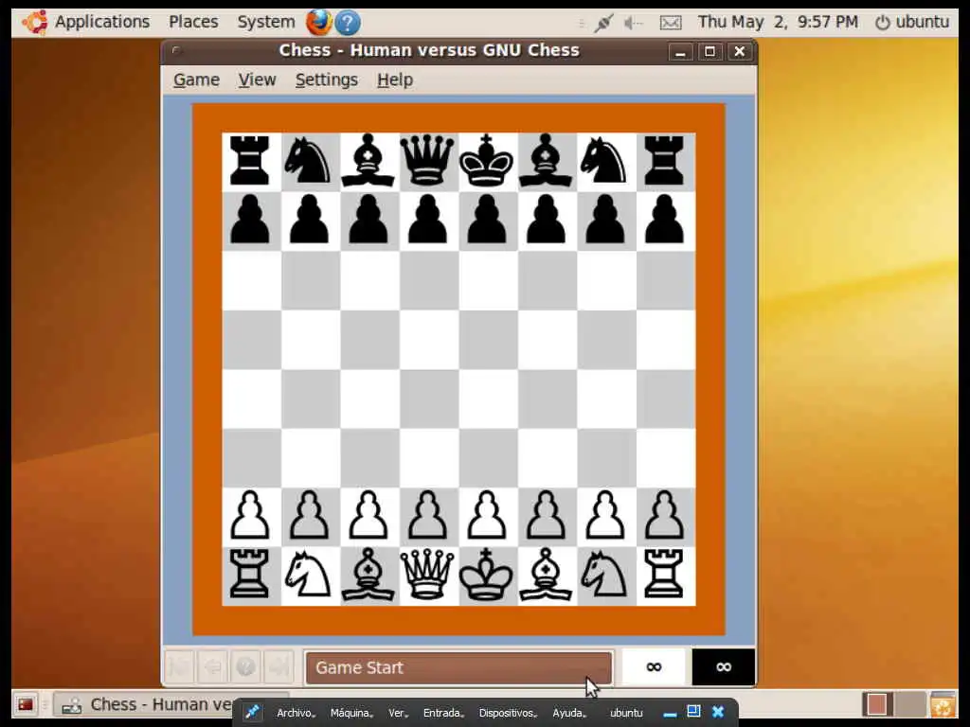Pick the white pawn on d2
The image size is (970, 727).
click(427, 515)
